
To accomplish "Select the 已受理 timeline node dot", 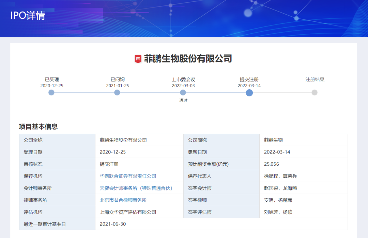I will (51, 93).
